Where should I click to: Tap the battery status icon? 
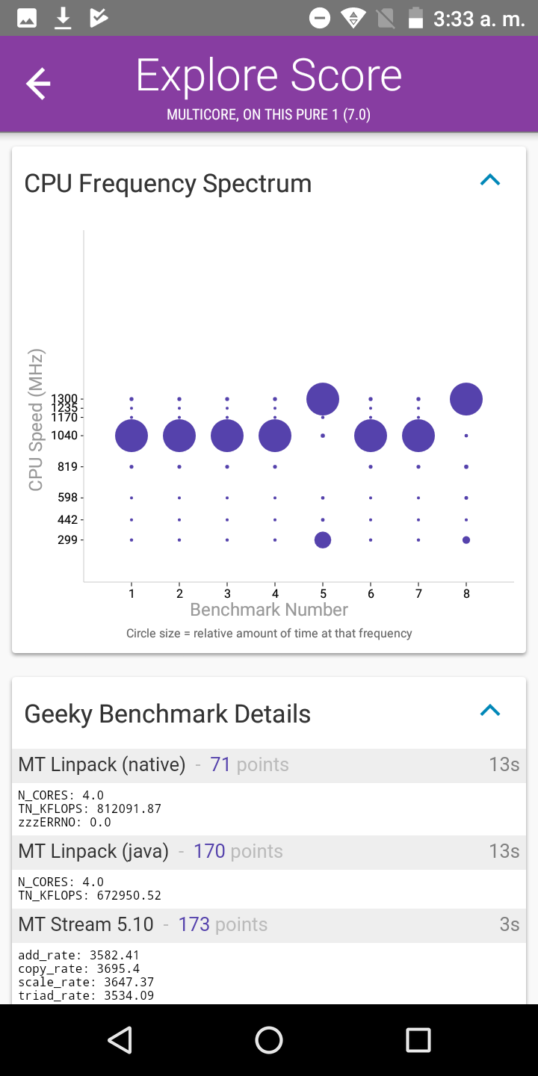pos(415,18)
